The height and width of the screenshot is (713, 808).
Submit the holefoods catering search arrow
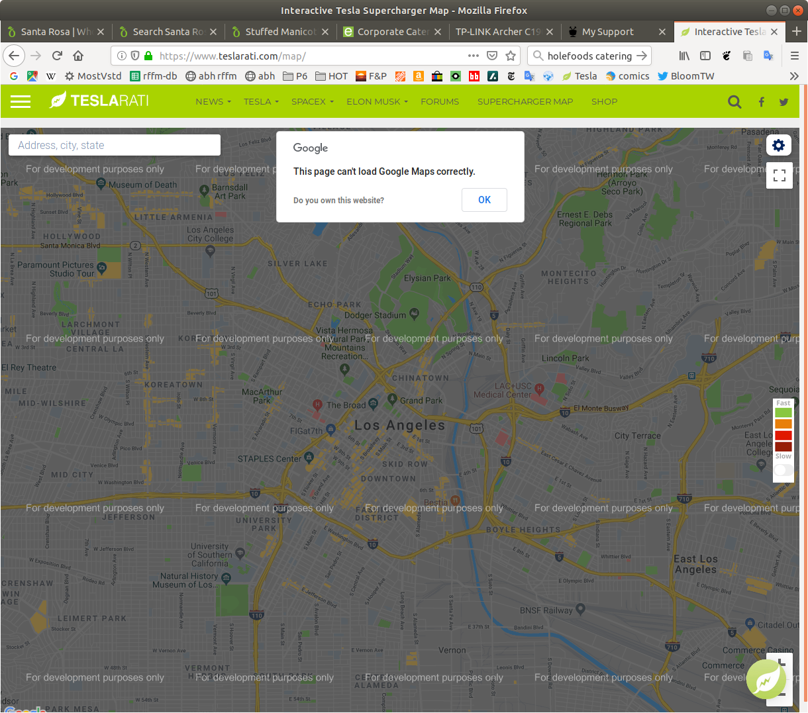pyautogui.click(x=641, y=56)
